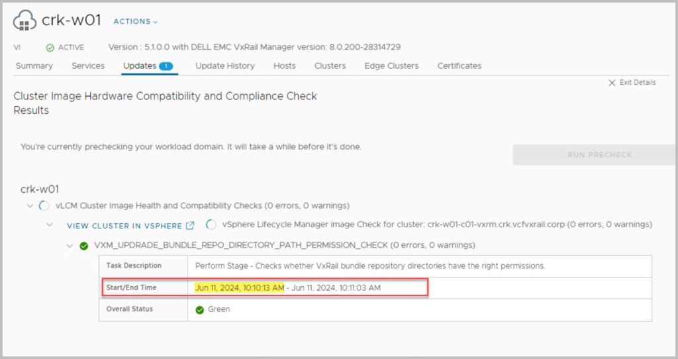Collapse the VXM_UPDRADE_BUNDLE_REPO permission check row
This screenshot has height=359, width=678.
(70, 246)
